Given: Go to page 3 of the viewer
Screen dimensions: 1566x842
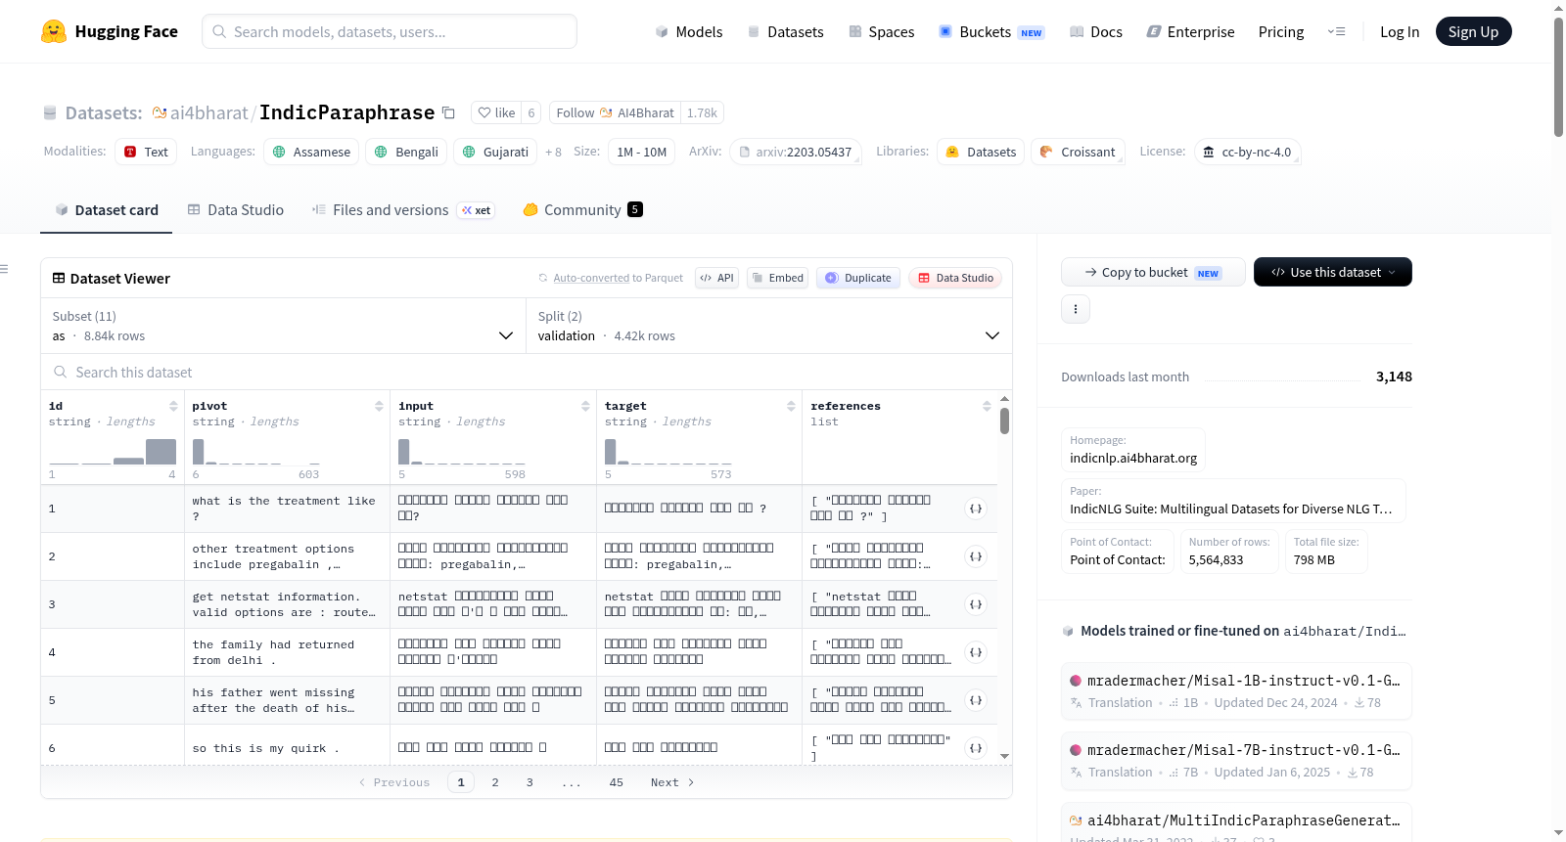Looking at the screenshot, I should [530, 782].
